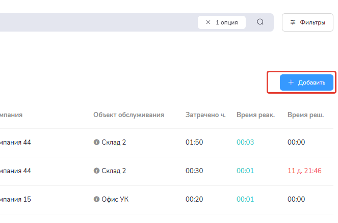Click the 00:20 spent hours cell
This screenshot has height=223, width=338.
pyautogui.click(x=194, y=200)
